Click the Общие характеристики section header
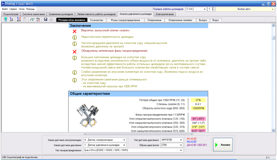 138,94
